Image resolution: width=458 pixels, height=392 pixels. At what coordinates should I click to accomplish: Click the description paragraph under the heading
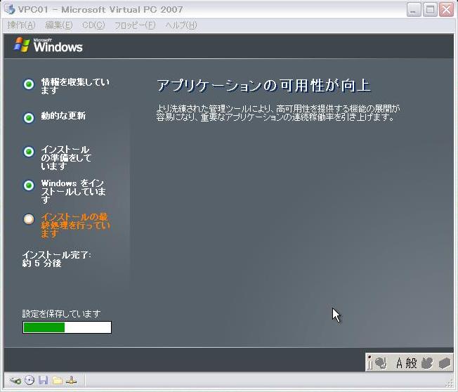click(277, 113)
